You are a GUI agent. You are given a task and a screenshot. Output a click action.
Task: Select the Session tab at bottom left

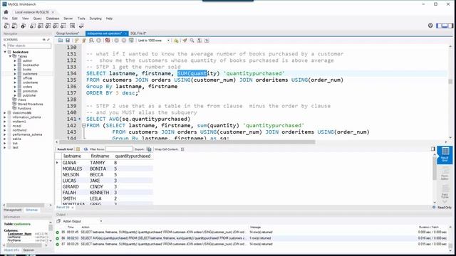(28, 250)
